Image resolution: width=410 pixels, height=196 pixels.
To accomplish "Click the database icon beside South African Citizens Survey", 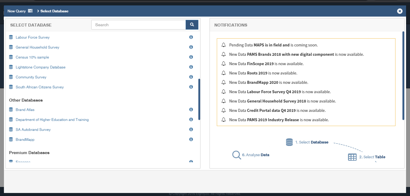I will [x=11, y=87].
